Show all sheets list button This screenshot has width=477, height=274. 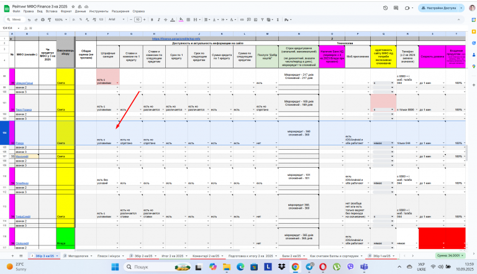coord(21,256)
